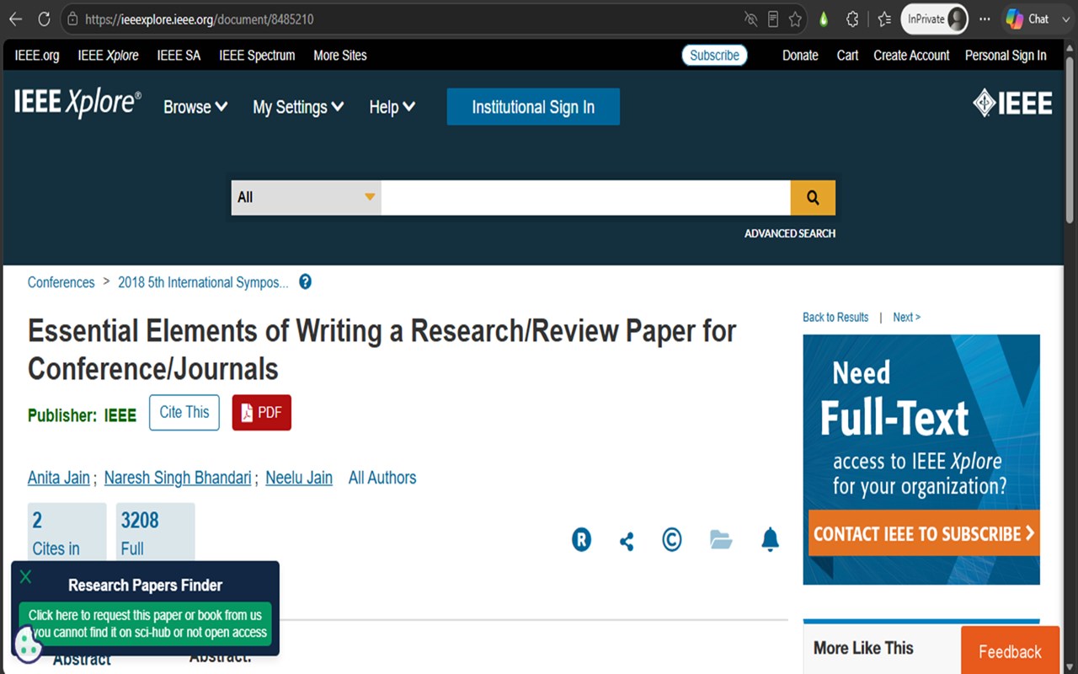The image size is (1078, 674).
Task: Expand the Help dropdown menu
Action: [392, 107]
